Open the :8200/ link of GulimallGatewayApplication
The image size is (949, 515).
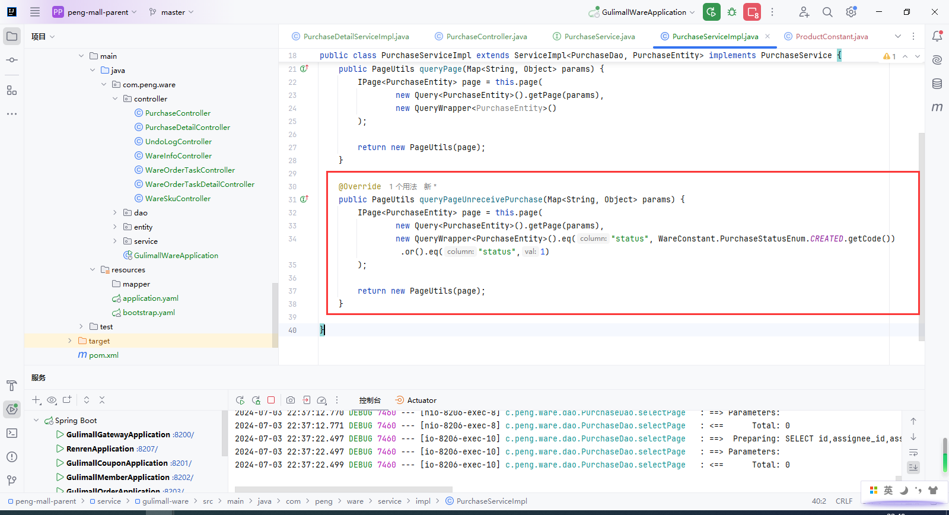tap(183, 435)
